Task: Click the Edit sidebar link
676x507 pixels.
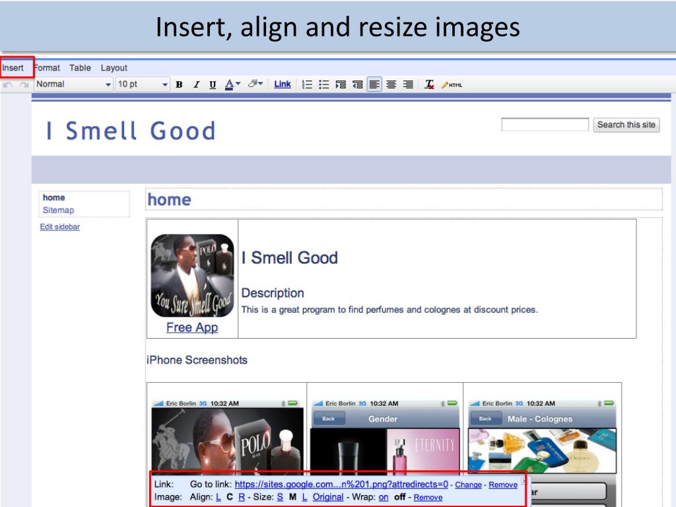Action: tap(60, 227)
